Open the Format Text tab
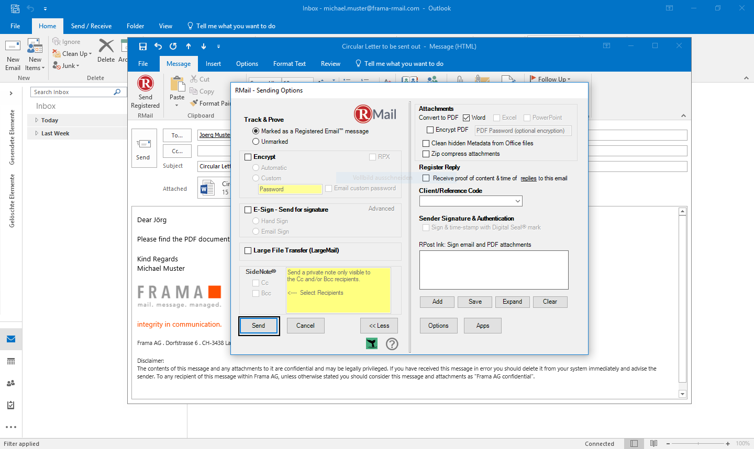Image resolution: width=754 pixels, height=449 pixels. click(290, 64)
